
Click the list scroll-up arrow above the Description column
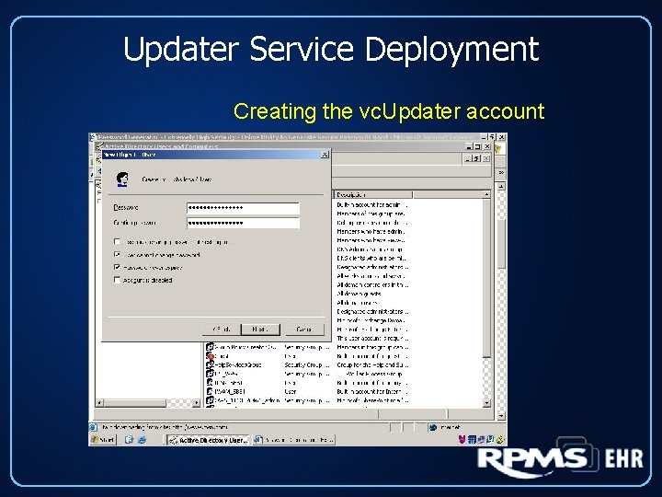[486, 194]
